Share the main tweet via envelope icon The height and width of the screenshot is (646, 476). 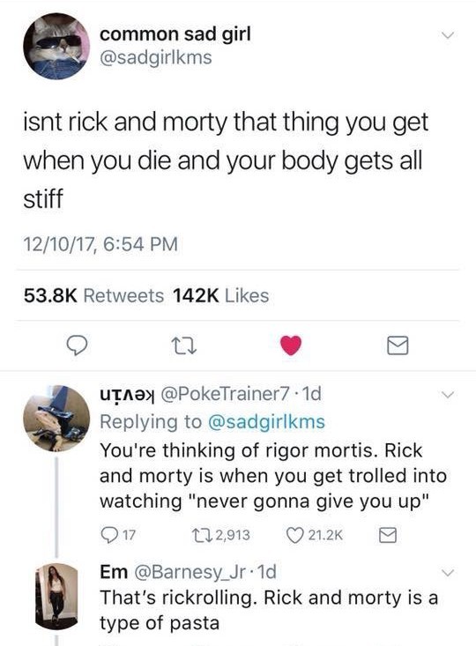point(398,345)
